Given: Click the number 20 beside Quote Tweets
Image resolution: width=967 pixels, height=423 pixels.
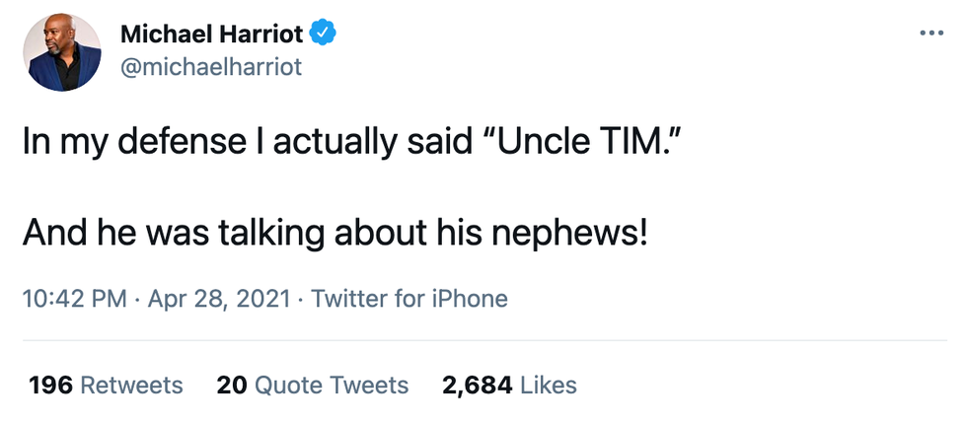Looking at the screenshot, I should point(231,385).
